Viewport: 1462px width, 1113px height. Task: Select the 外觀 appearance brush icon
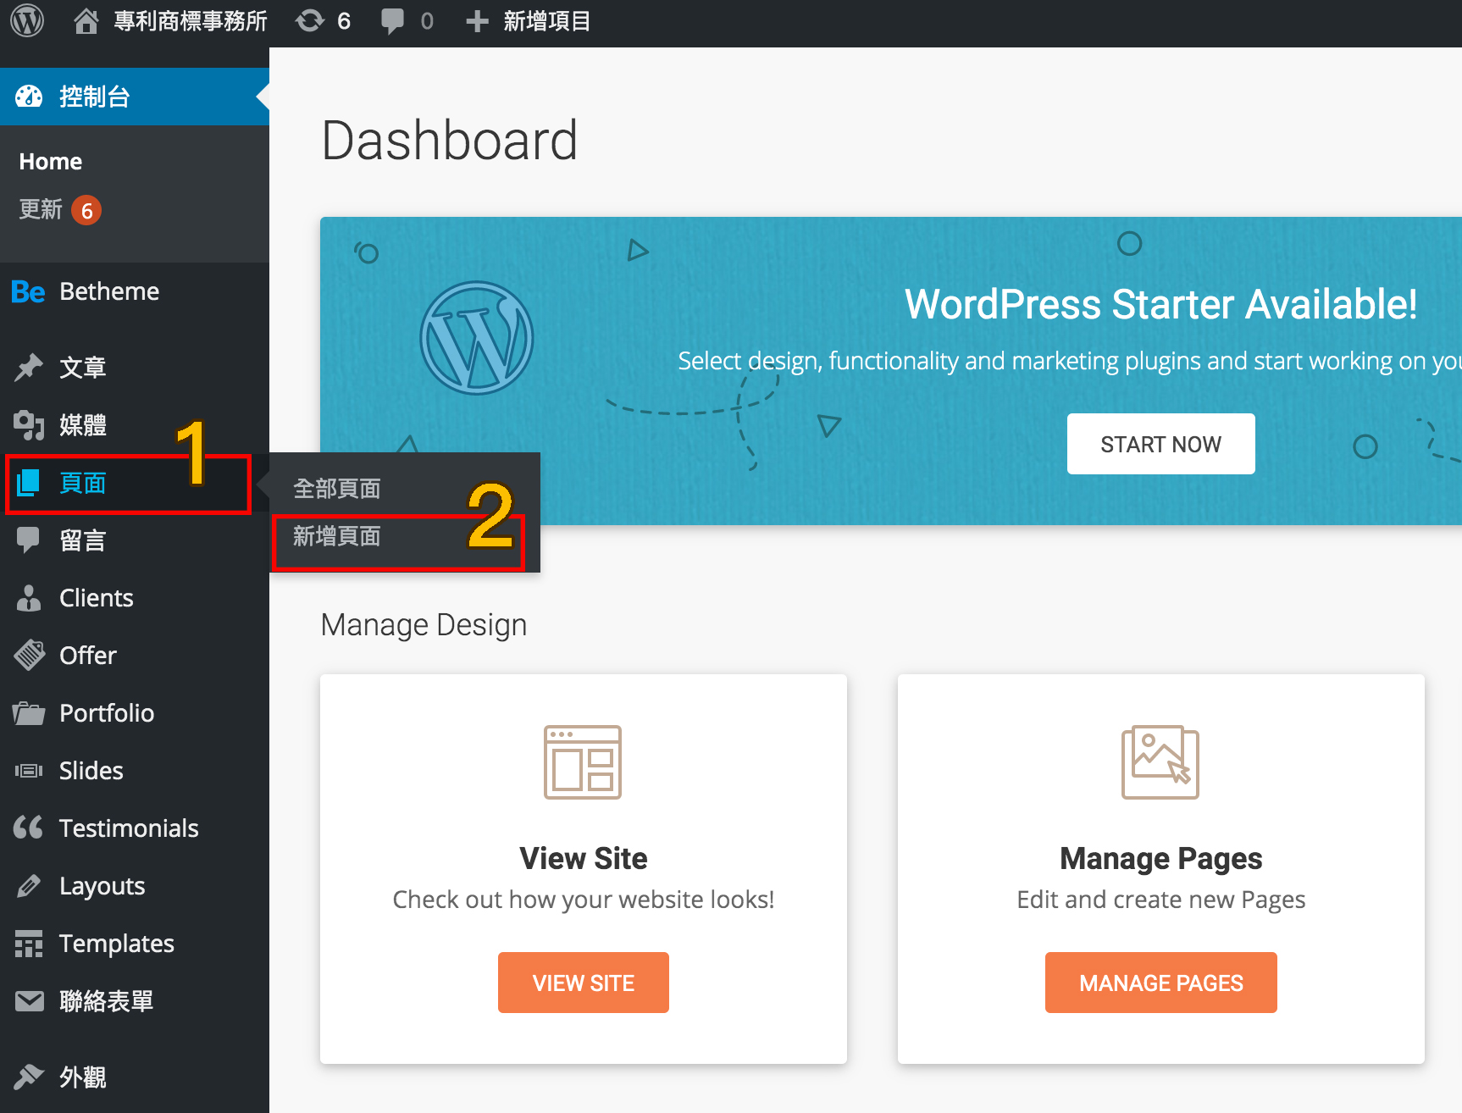[29, 1077]
